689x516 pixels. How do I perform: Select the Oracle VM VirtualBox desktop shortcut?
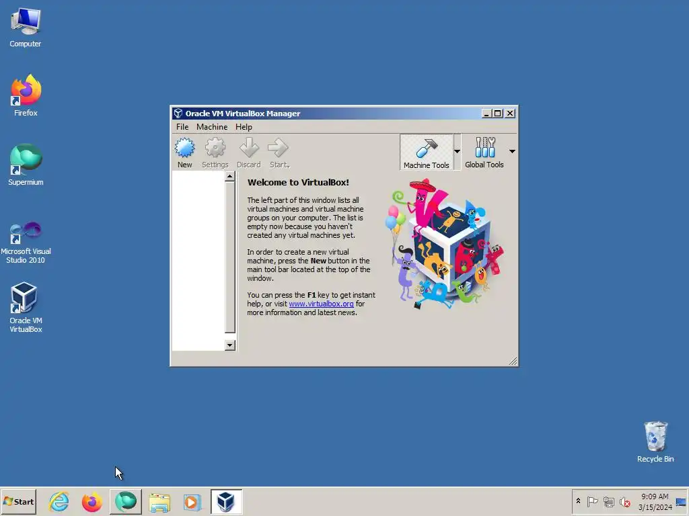point(26,307)
